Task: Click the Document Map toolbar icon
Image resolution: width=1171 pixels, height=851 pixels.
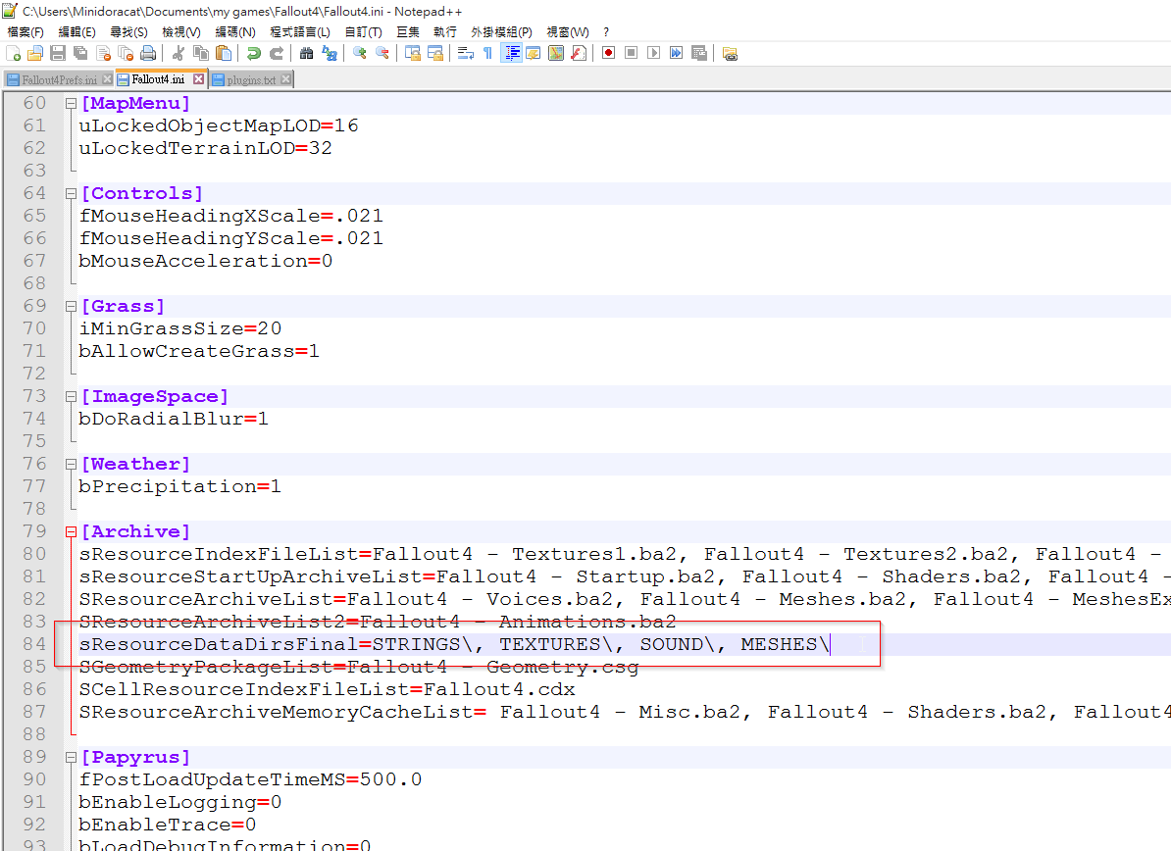Action: click(556, 53)
